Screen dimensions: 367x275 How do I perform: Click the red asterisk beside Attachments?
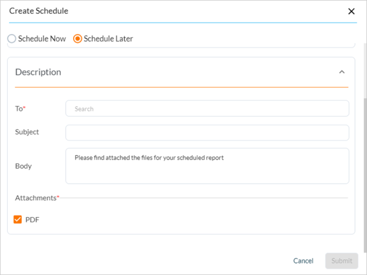pyautogui.click(x=58, y=196)
